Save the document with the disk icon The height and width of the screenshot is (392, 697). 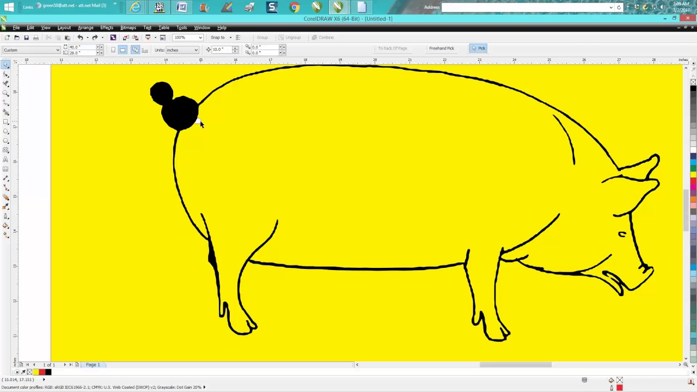coord(26,38)
